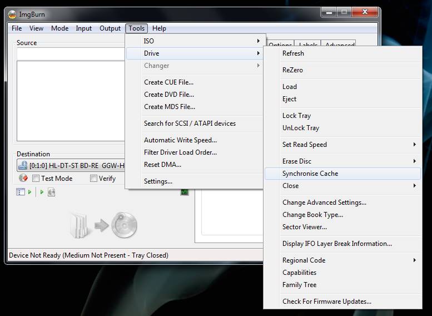Select Search for SCSI / ATAPI devices
This screenshot has width=432, height=316.
coord(195,124)
